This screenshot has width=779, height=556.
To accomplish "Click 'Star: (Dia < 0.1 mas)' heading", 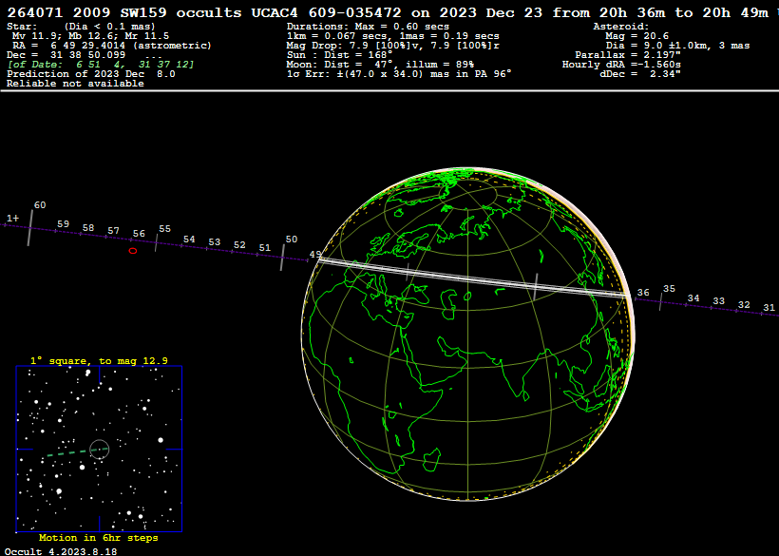I will tap(81, 27).
